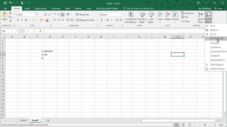Click Increase Font Size icon
The width and height of the screenshot is (227, 127).
pyautogui.click(x=46, y=14)
